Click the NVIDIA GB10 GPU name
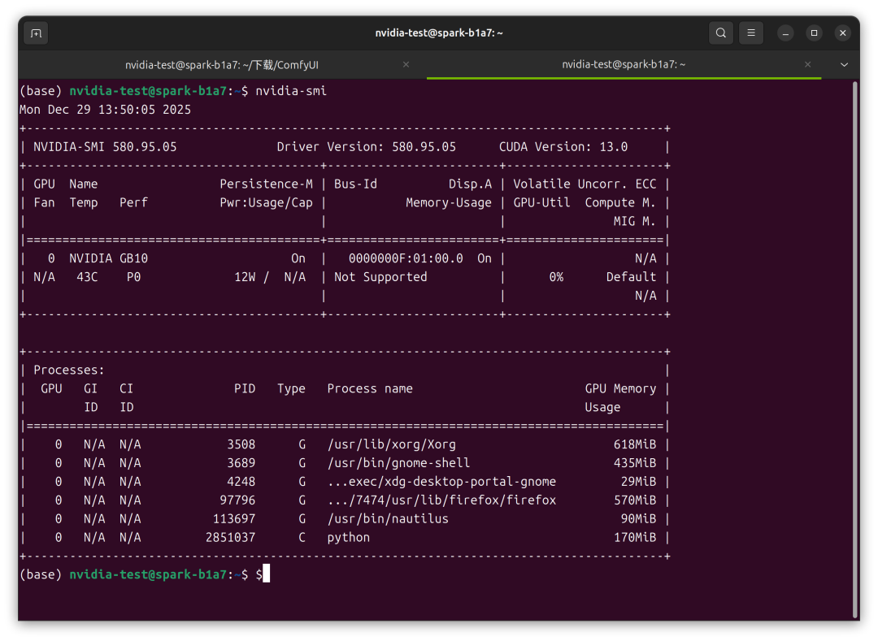 pos(108,258)
